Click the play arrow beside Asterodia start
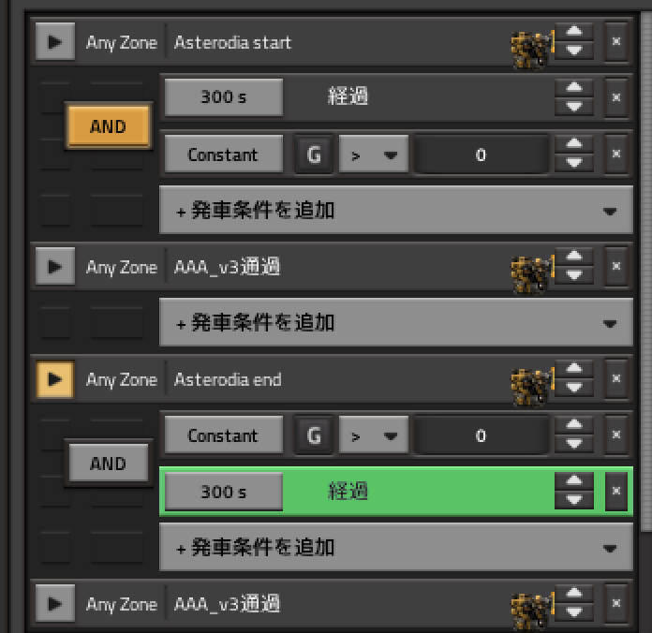 (x=55, y=42)
